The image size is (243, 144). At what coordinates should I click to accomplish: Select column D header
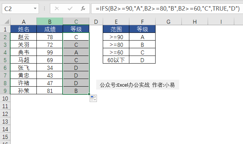tap(96, 22)
